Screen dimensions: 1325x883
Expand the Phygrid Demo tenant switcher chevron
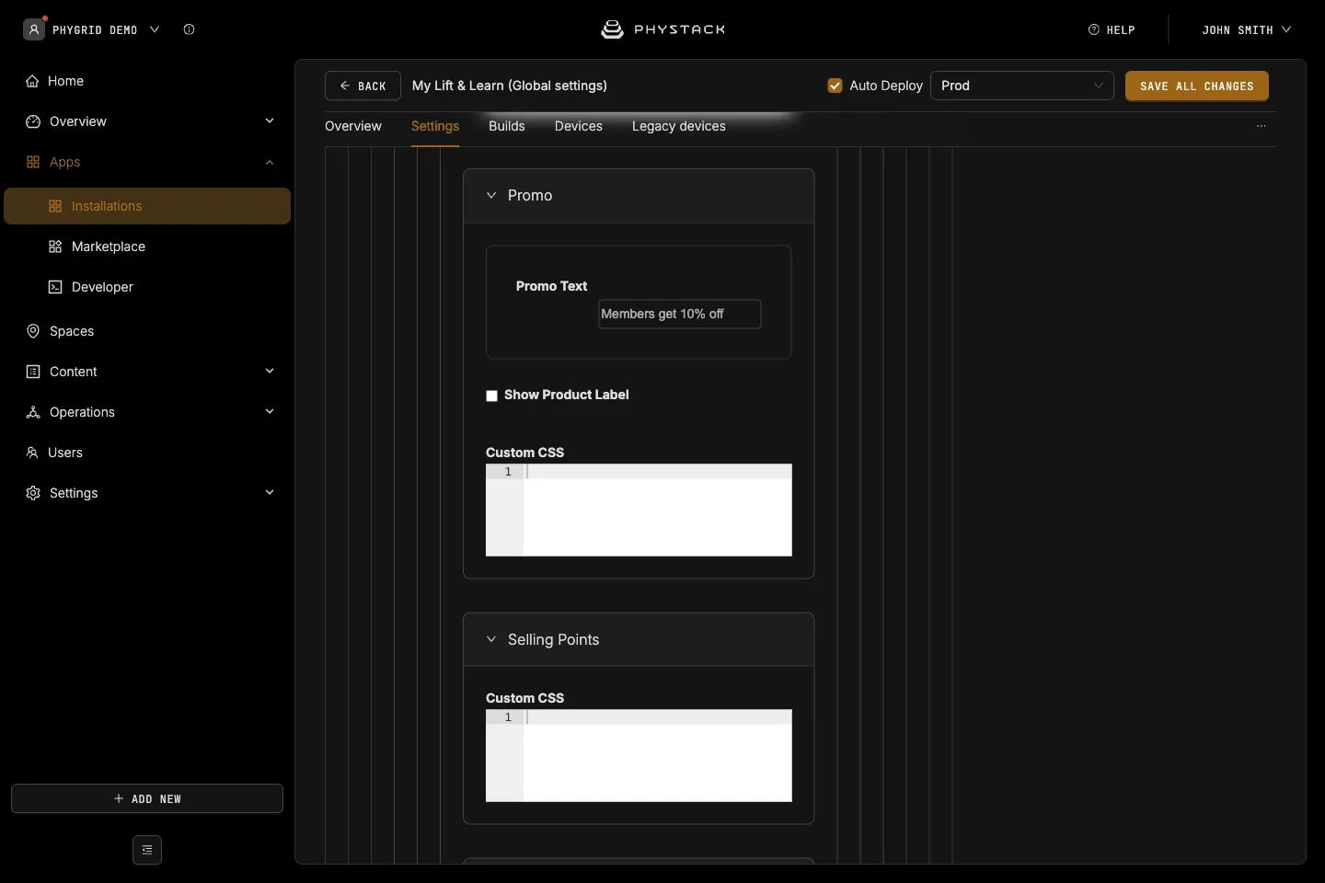(x=155, y=29)
